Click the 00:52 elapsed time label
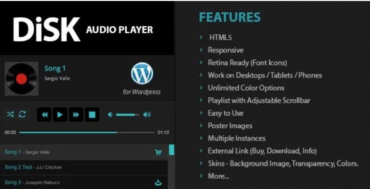Image resolution: width=370 pixels, height=189 pixels. tap(10, 132)
